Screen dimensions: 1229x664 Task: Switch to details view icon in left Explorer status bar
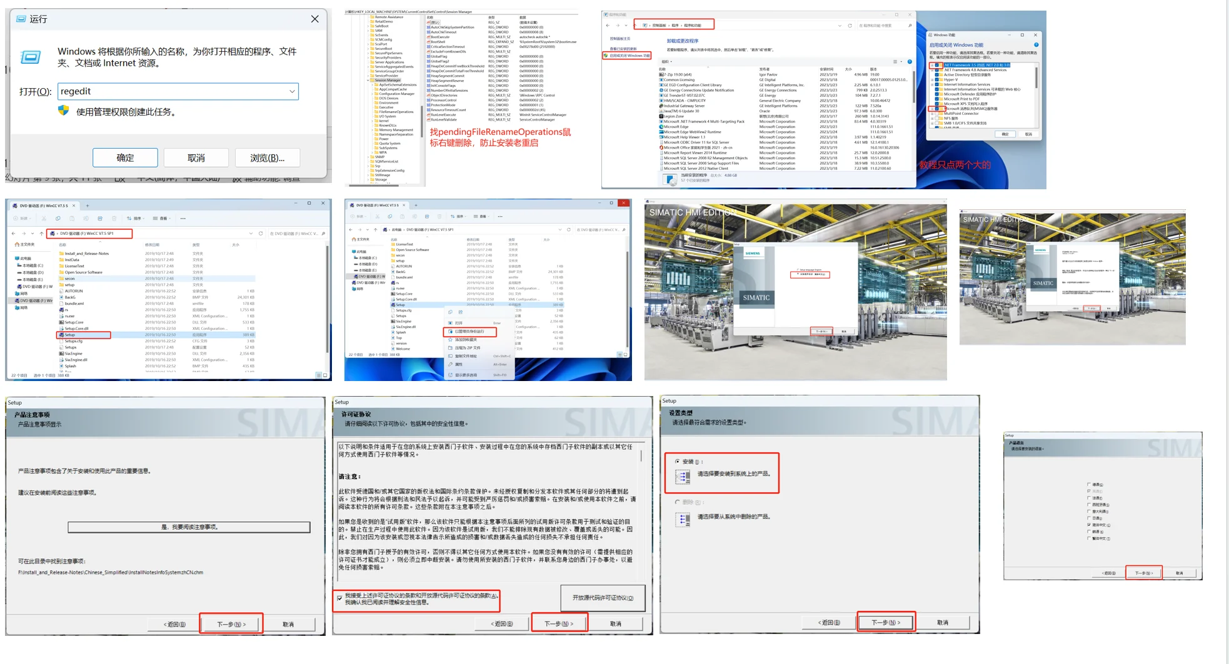(318, 375)
